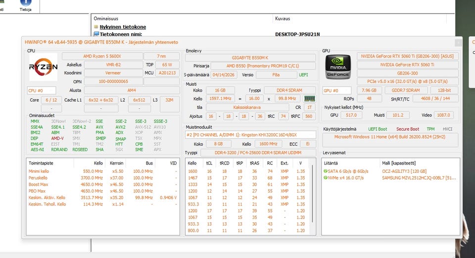The height and width of the screenshot is (258, 475).
Task: Click the VMR-B2 stepping value
Action: [x=113, y=64]
